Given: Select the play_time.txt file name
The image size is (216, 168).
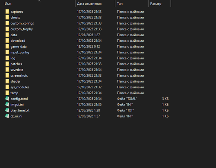Looking at the screenshot, I should [20, 110].
